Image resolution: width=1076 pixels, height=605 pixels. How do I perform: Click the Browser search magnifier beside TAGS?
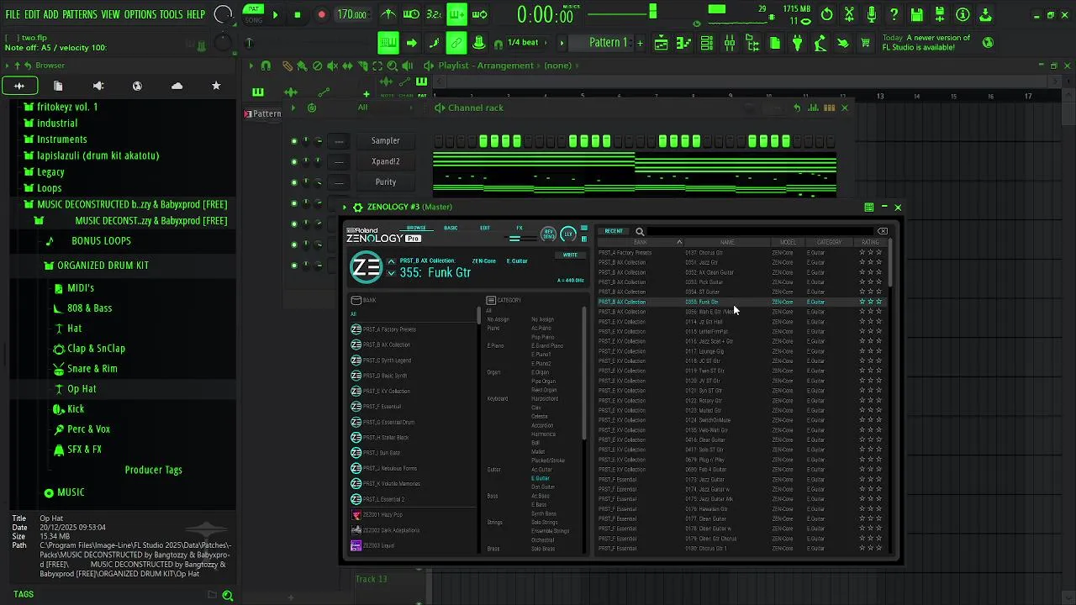coord(227,595)
